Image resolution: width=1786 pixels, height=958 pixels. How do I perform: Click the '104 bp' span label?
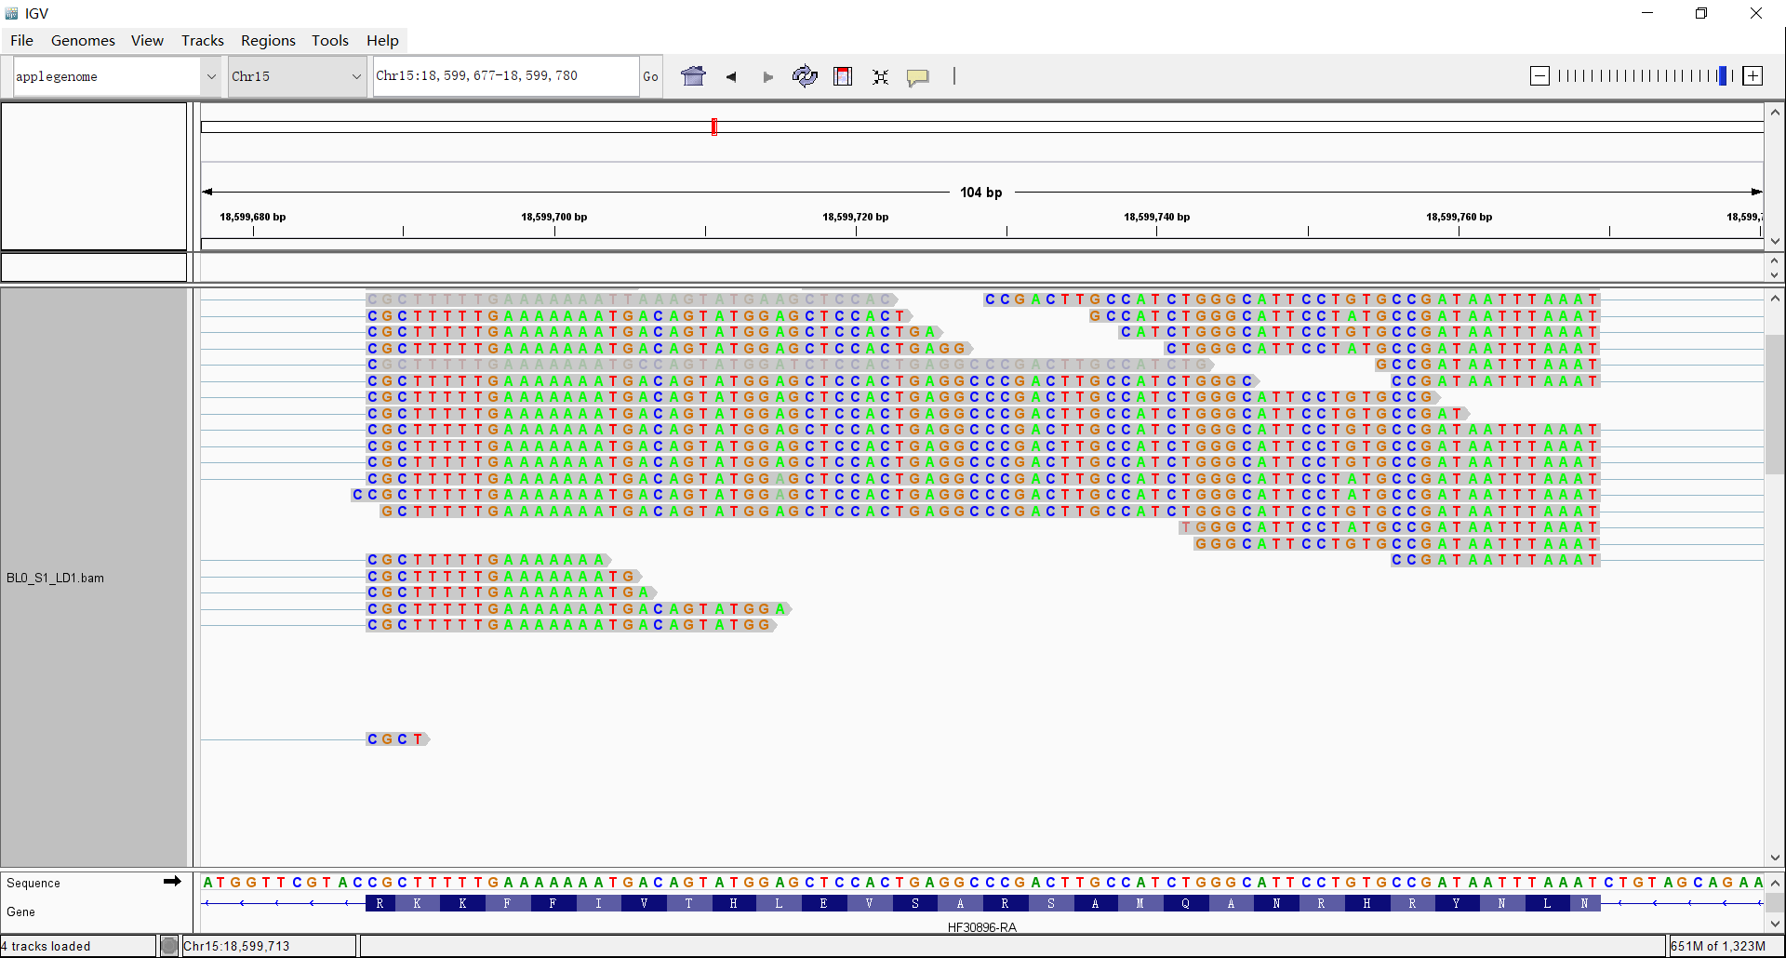coord(981,193)
